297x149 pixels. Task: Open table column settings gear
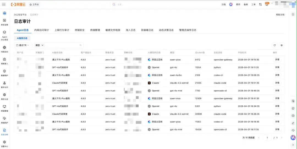pyautogui.click(x=282, y=45)
